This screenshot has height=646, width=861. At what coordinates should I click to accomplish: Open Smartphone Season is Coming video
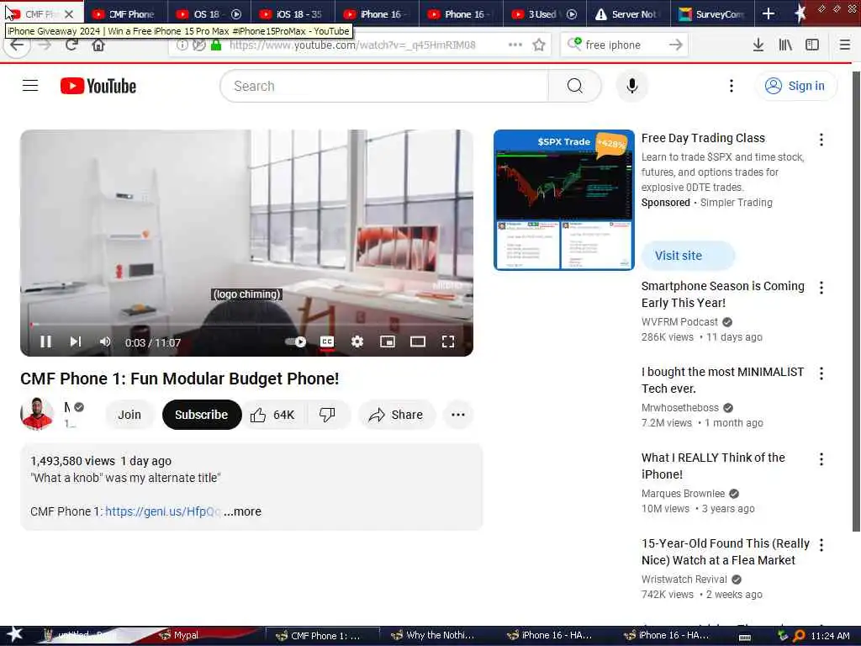722,294
